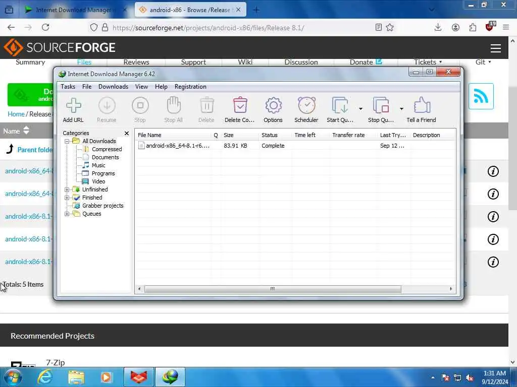Select the Programs category

coord(103,173)
